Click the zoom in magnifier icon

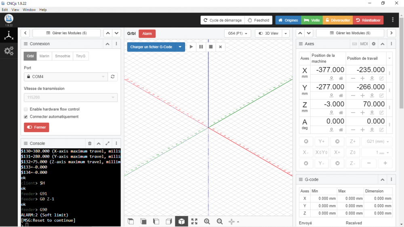point(207,221)
